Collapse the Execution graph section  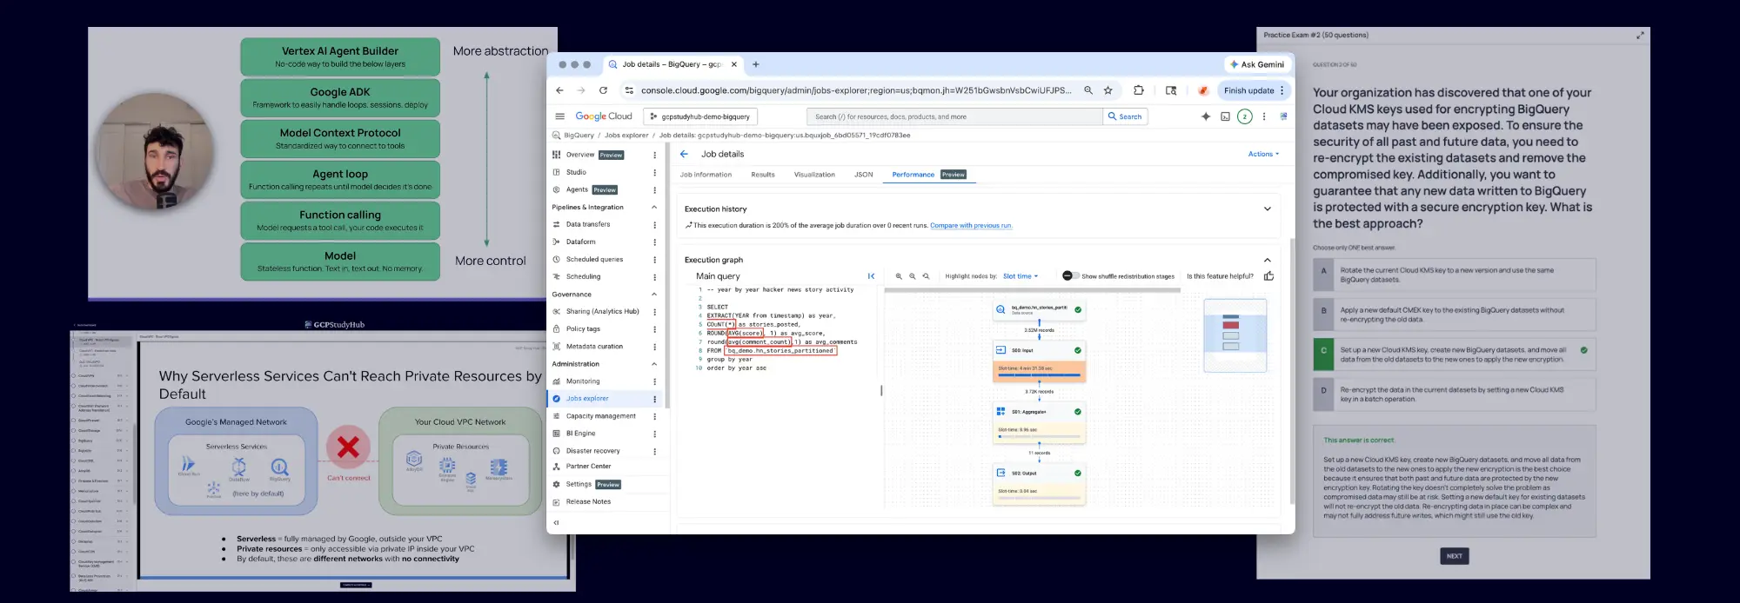click(1268, 260)
